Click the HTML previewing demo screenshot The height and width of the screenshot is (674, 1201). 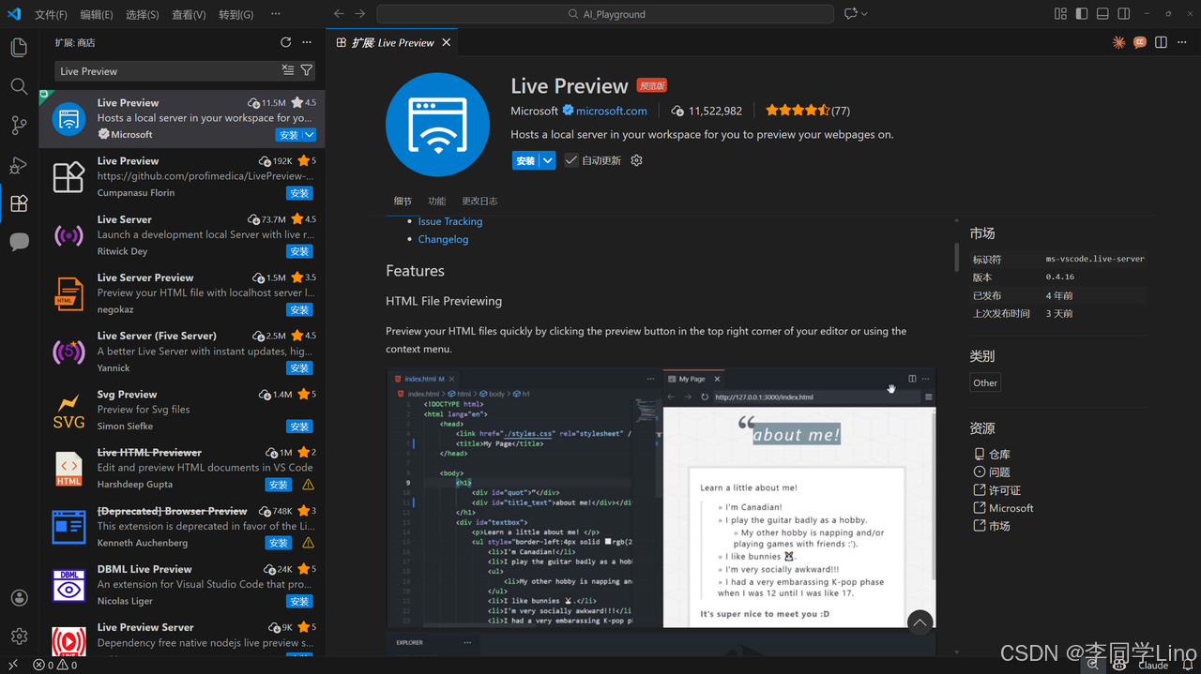(x=661, y=498)
